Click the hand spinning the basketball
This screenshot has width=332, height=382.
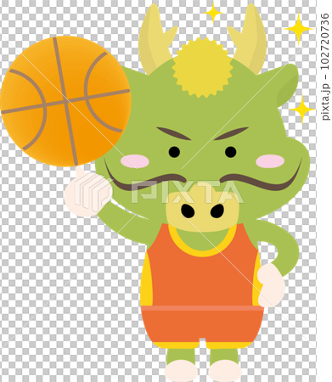click(87, 193)
